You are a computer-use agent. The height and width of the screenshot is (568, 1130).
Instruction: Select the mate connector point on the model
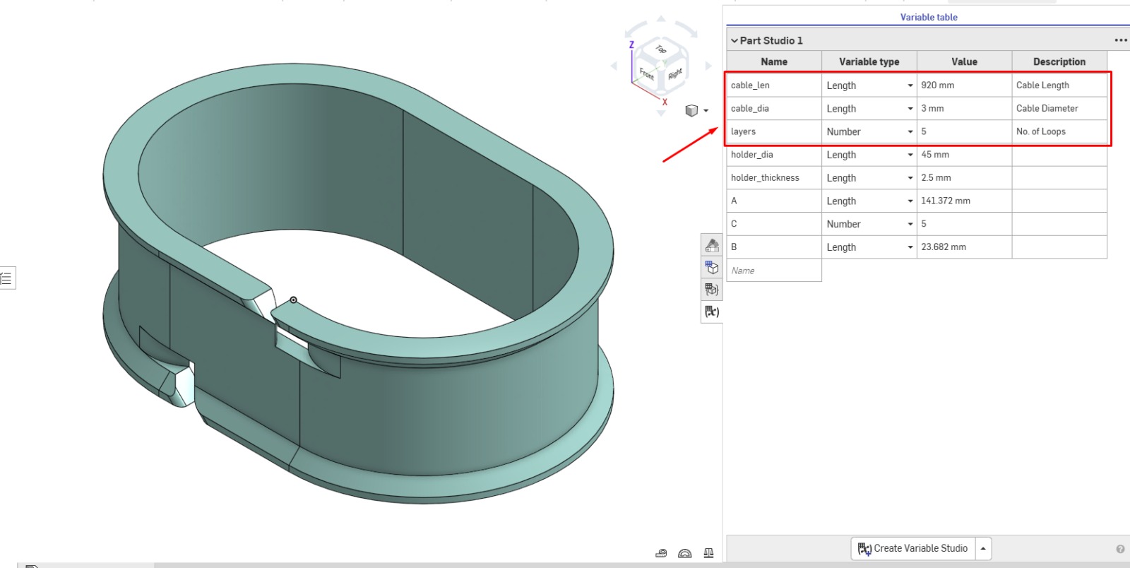tap(293, 300)
